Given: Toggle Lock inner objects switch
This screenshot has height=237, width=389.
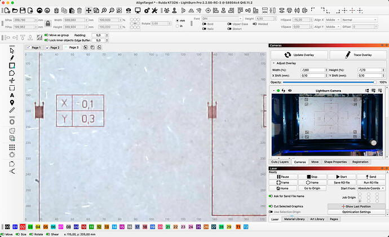Looking at the screenshot, I should [46, 40].
